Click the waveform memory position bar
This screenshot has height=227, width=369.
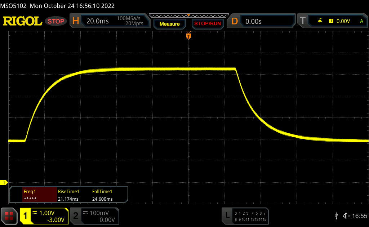pos(188,16)
